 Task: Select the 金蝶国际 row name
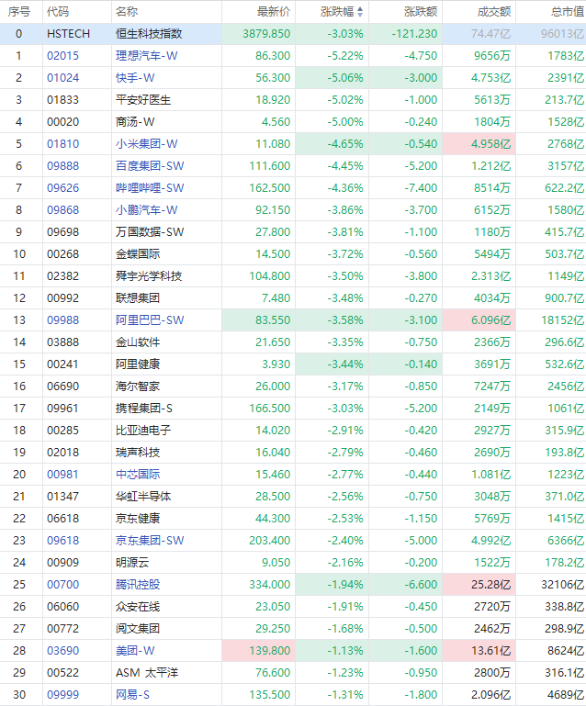138,254
